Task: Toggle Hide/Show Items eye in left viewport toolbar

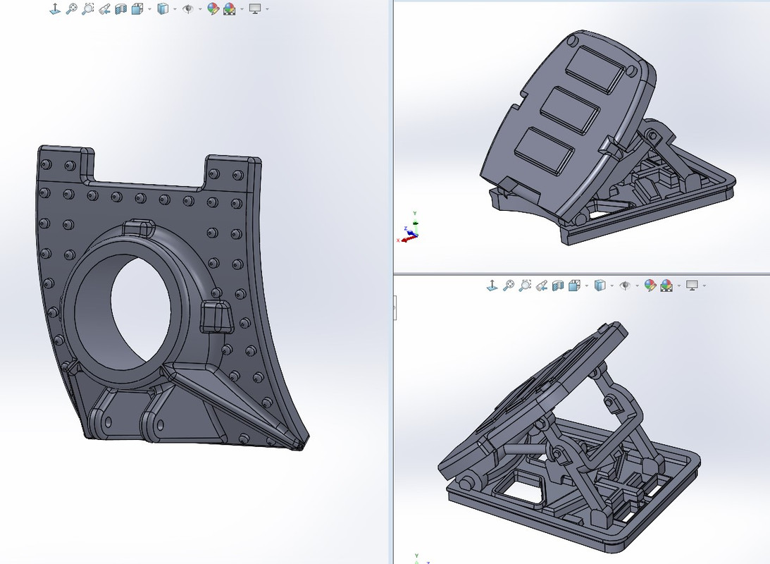Action: 187,9
